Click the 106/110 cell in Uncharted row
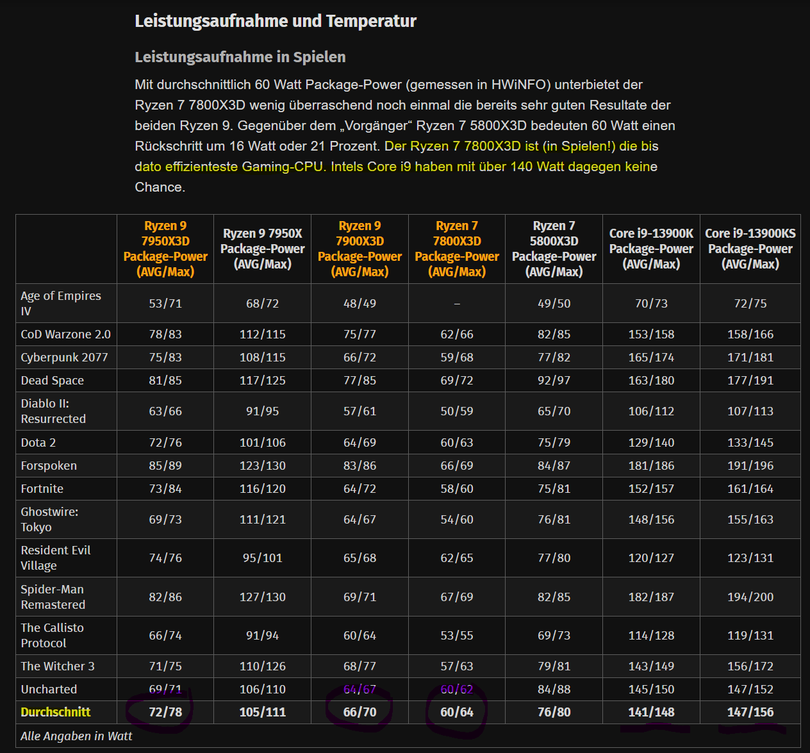Image resolution: width=810 pixels, height=753 pixels. click(263, 689)
